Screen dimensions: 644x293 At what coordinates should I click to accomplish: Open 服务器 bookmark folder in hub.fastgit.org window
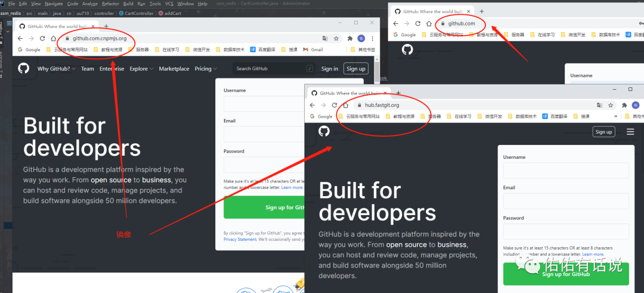point(431,116)
